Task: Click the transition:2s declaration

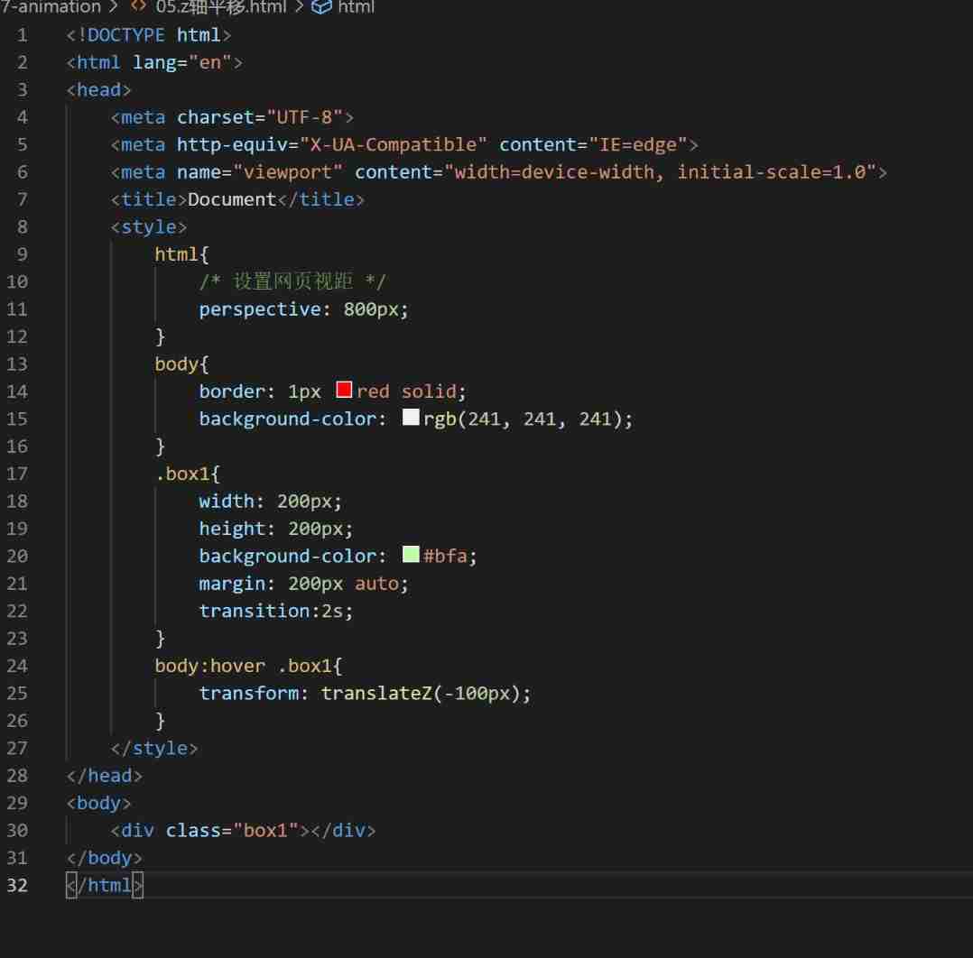Action: tap(273, 610)
